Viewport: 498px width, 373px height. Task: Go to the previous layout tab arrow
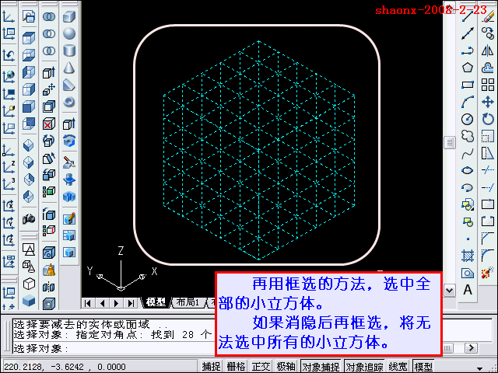click(x=102, y=303)
